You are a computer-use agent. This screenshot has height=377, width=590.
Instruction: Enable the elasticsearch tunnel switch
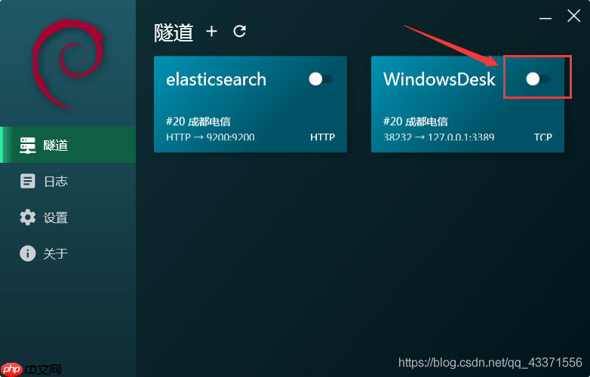click(x=321, y=79)
